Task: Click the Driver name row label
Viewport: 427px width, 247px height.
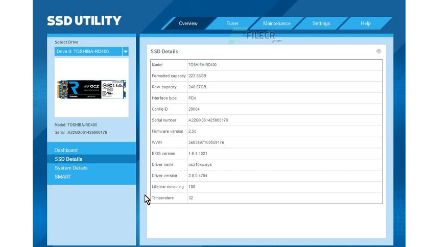Action: pyautogui.click(x=162, y=164)
